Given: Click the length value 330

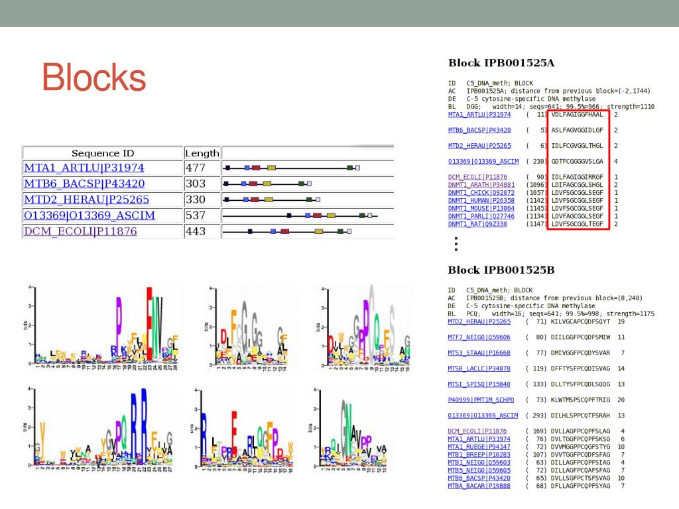Looking at the screenshot, I should [x=196, y=199].
